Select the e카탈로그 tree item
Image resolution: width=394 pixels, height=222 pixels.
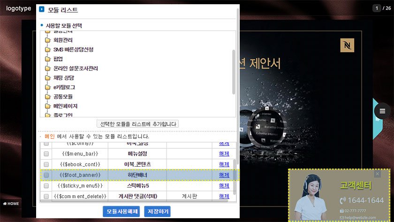(x=64, y=87)
